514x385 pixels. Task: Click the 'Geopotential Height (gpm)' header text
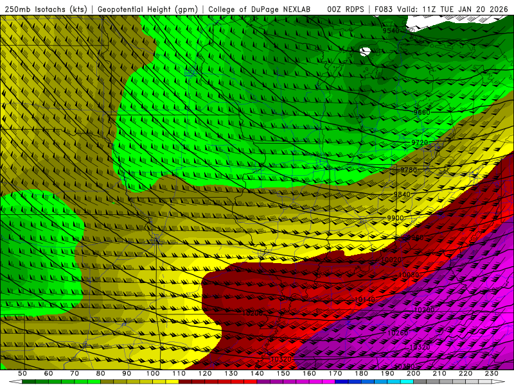(x=148, y=10)
